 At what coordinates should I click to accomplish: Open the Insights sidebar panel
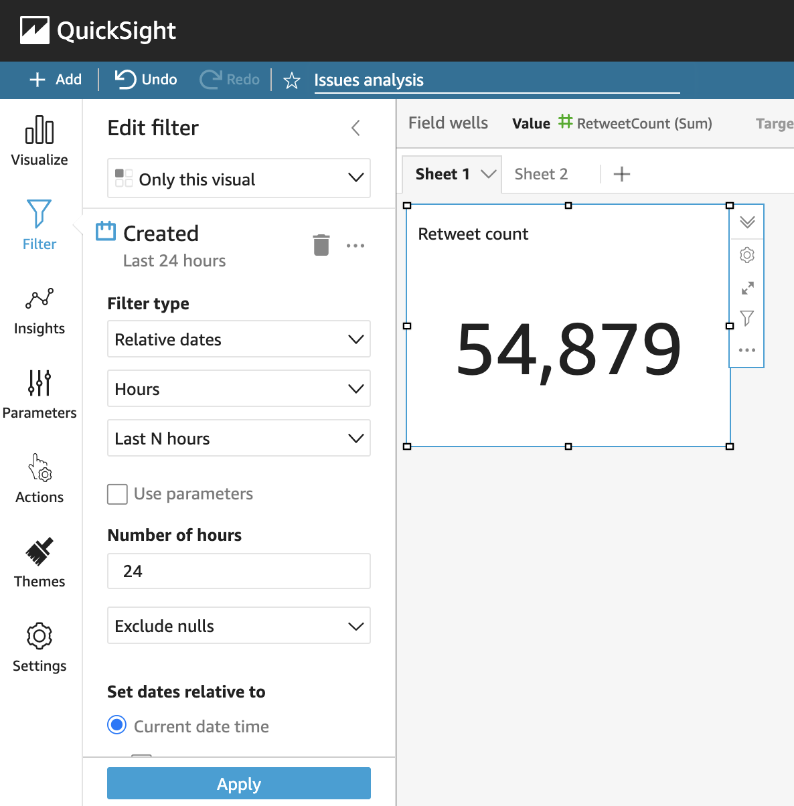(x=39, y=312)
